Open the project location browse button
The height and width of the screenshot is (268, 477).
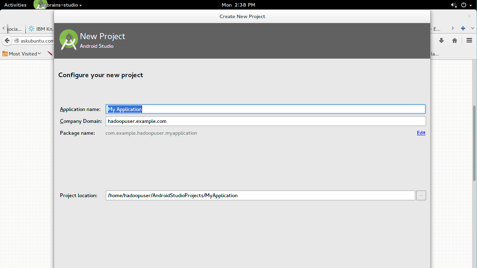(421, 195)
